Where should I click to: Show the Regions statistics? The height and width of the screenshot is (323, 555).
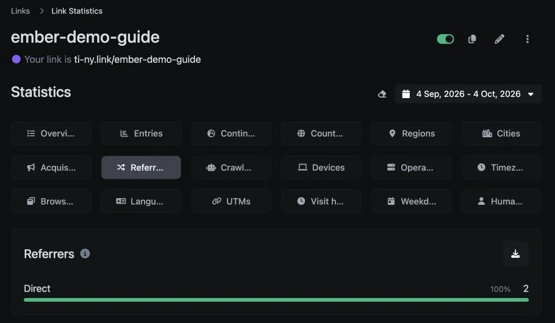pyautogui.click(x=411, y=133)
